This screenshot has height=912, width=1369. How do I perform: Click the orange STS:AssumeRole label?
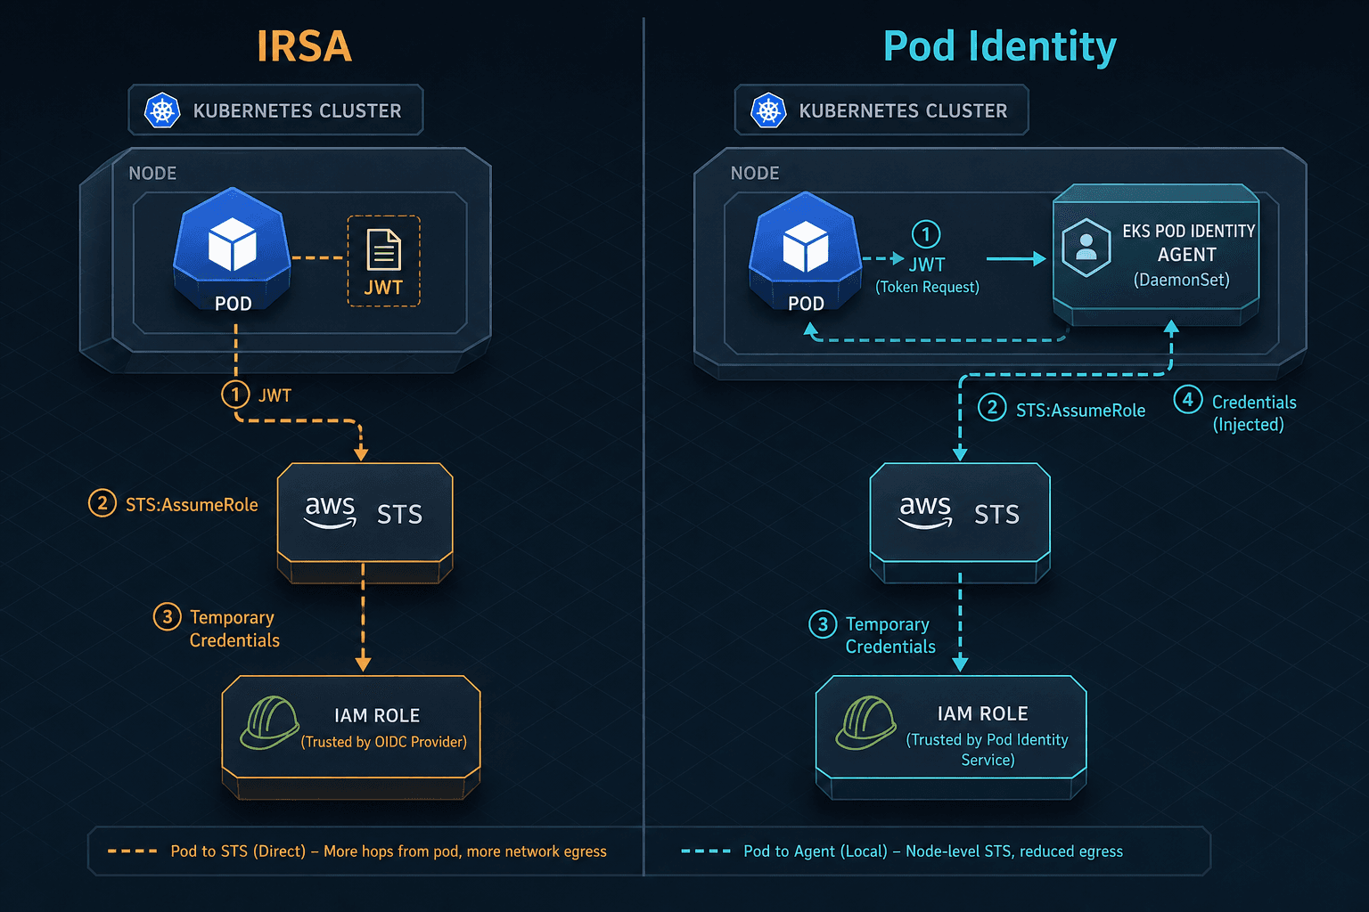click(192, 505)
